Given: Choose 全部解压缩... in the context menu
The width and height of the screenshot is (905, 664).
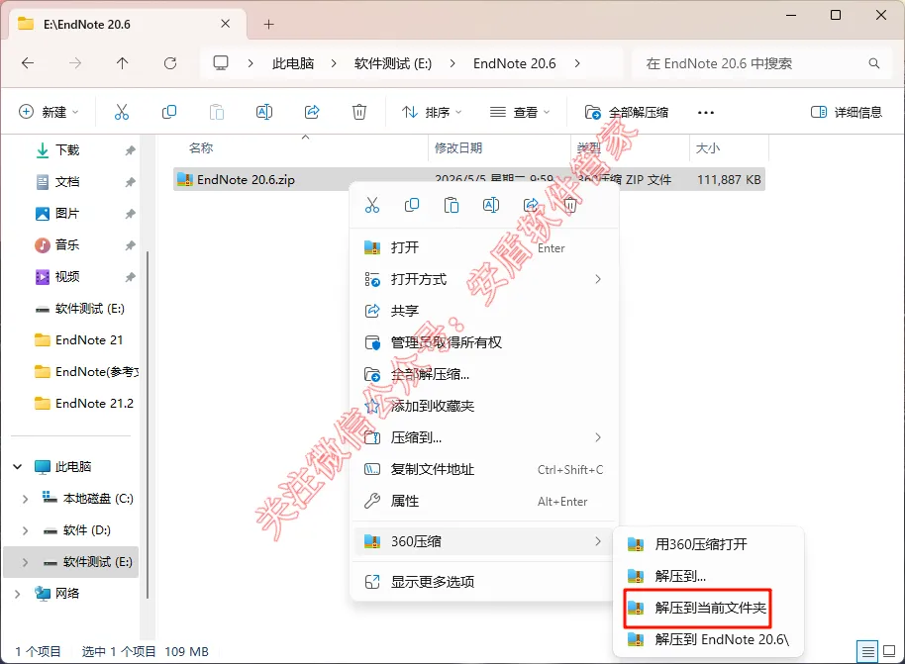Looking at the screenshot, I should pos(484,374).
